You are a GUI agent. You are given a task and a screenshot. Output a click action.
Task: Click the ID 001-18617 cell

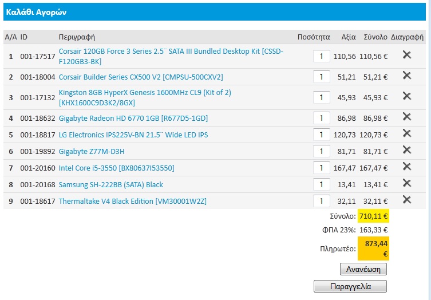[38, 202]
